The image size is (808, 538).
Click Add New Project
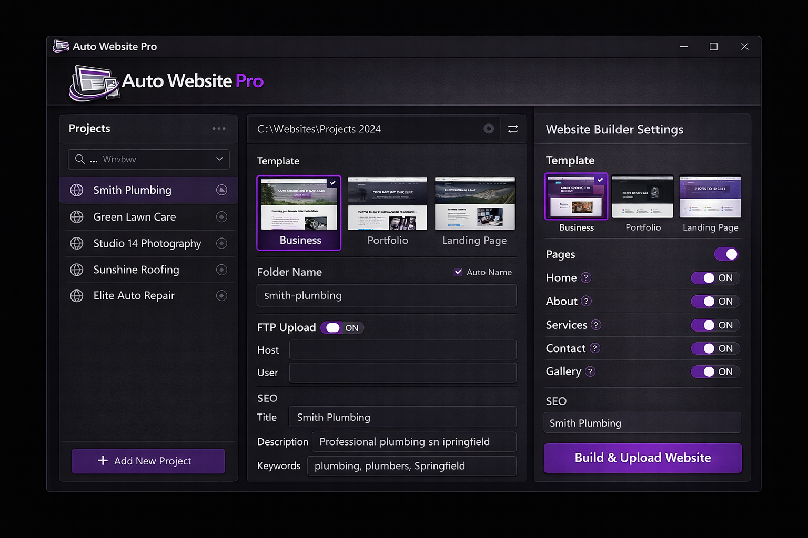(x=148, y=461)
